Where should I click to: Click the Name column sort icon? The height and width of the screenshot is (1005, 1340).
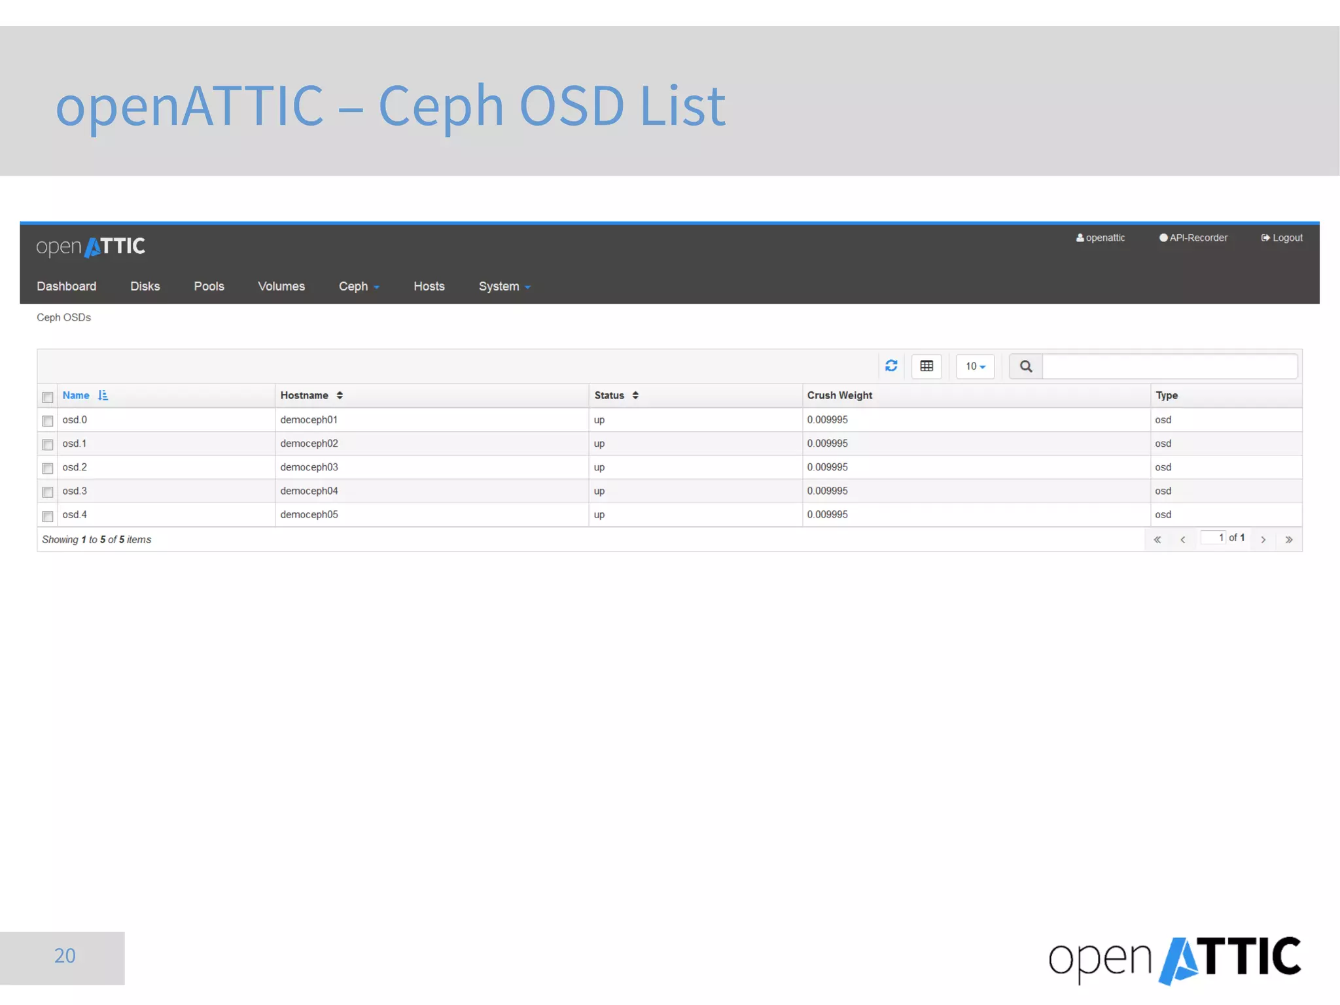click(x=103, y=395)
